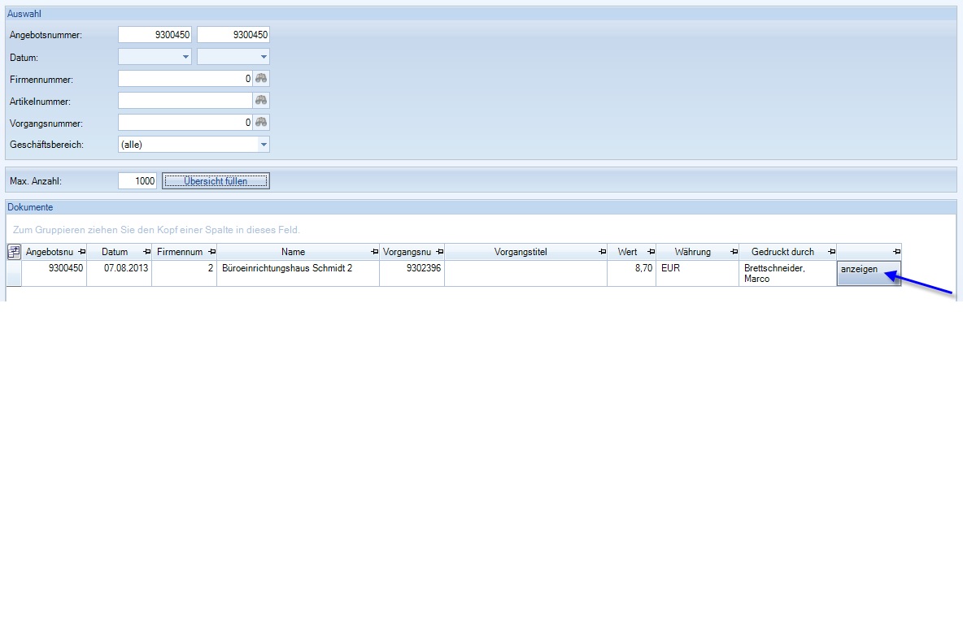Click into the first Angebotsnummer field
Viewport: 963px width, 624px height.
pos(155,35)
